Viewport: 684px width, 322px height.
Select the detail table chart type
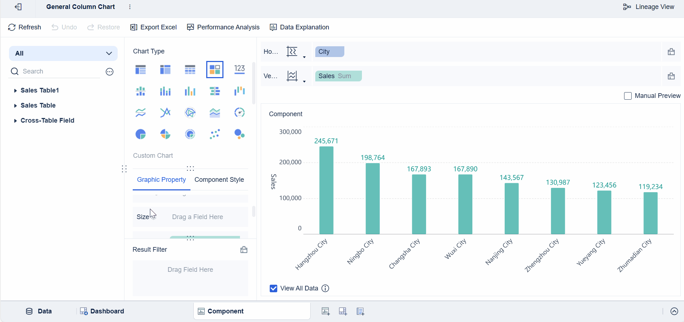click(190, 70)
